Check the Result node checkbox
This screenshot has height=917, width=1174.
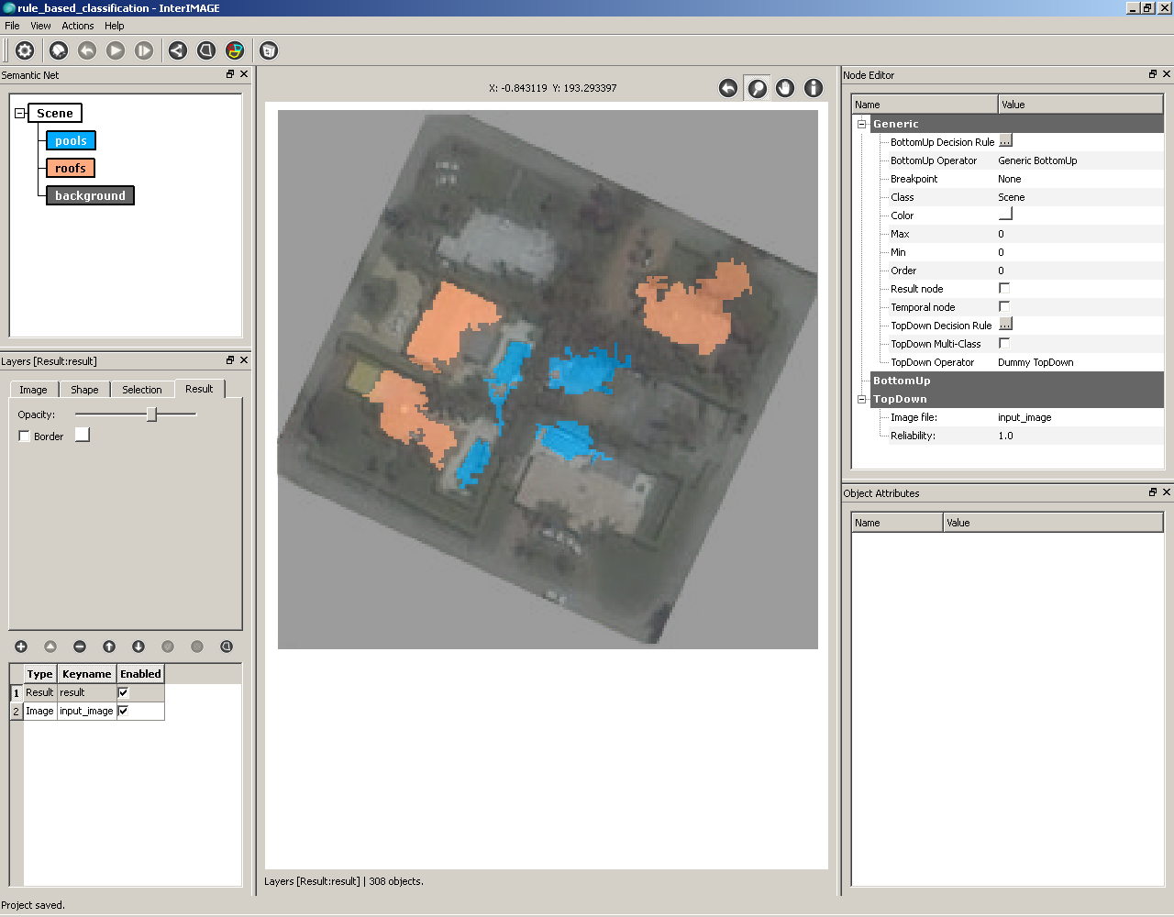[1004, 288]
